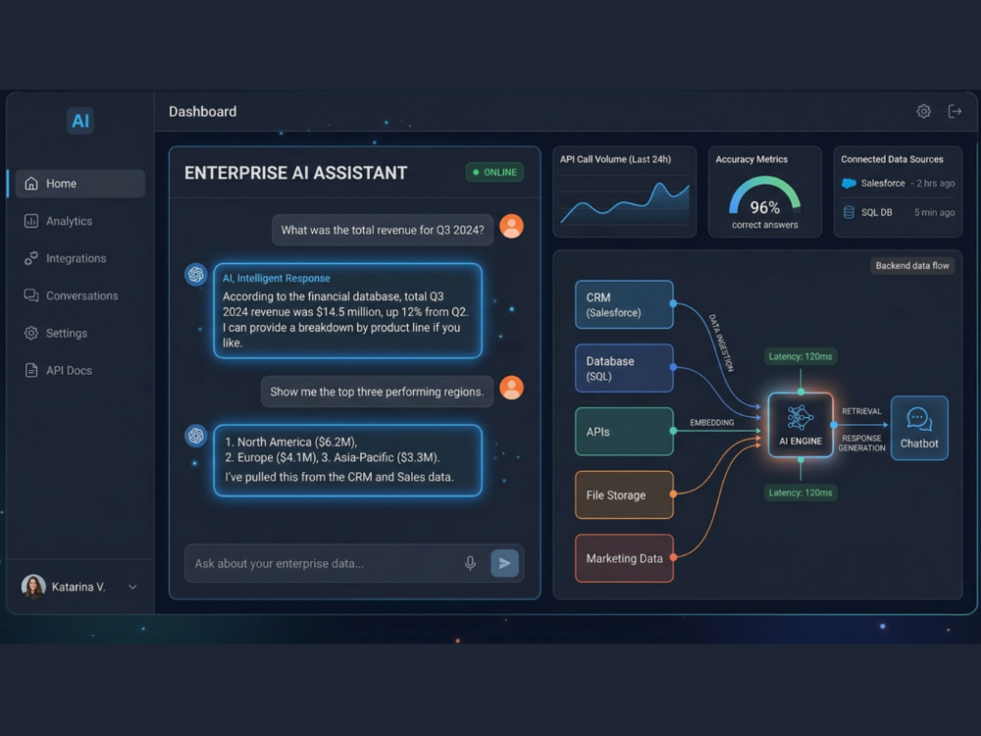Click the API Docs document icon
The width and height of the screenshot is (981, 736).
[x=31, y=371]
